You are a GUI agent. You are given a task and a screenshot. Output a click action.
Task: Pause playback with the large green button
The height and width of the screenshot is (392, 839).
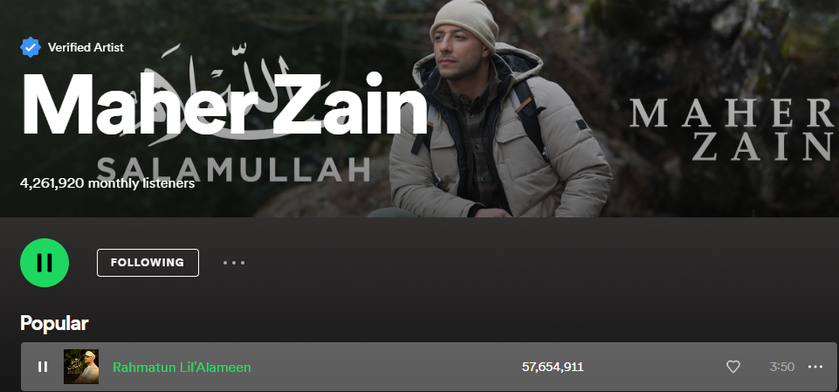(x=45, y=263)
